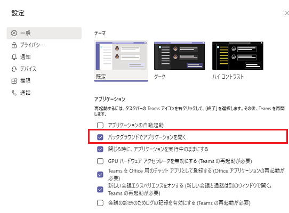Click the bell icon beside 通知
289x213 pixels.
[14, 57]
